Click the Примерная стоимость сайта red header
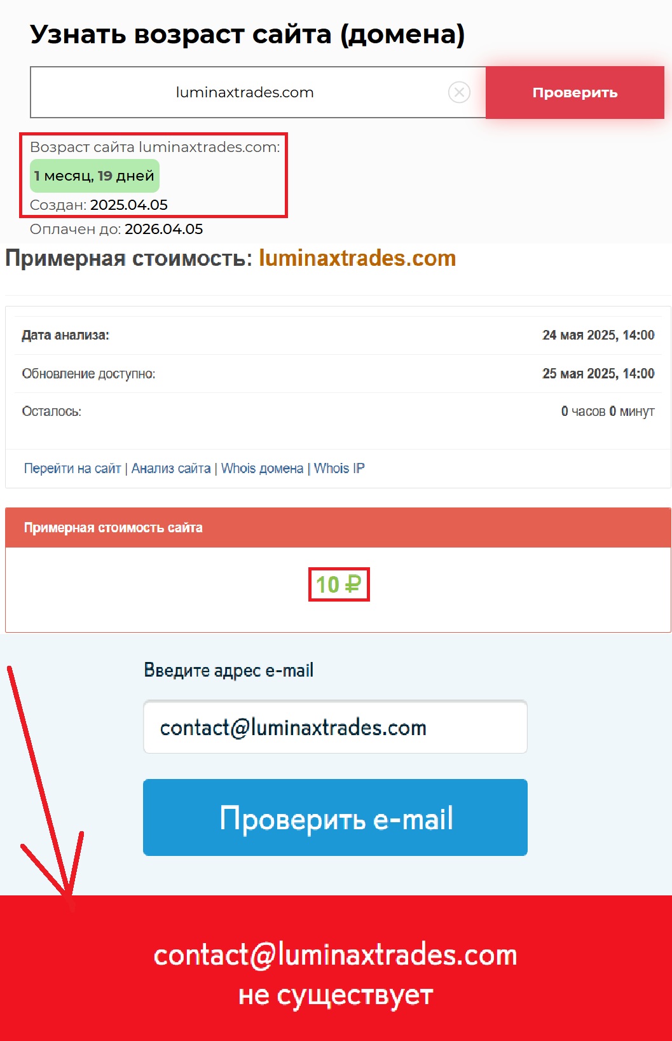 (x=338, y=528)
